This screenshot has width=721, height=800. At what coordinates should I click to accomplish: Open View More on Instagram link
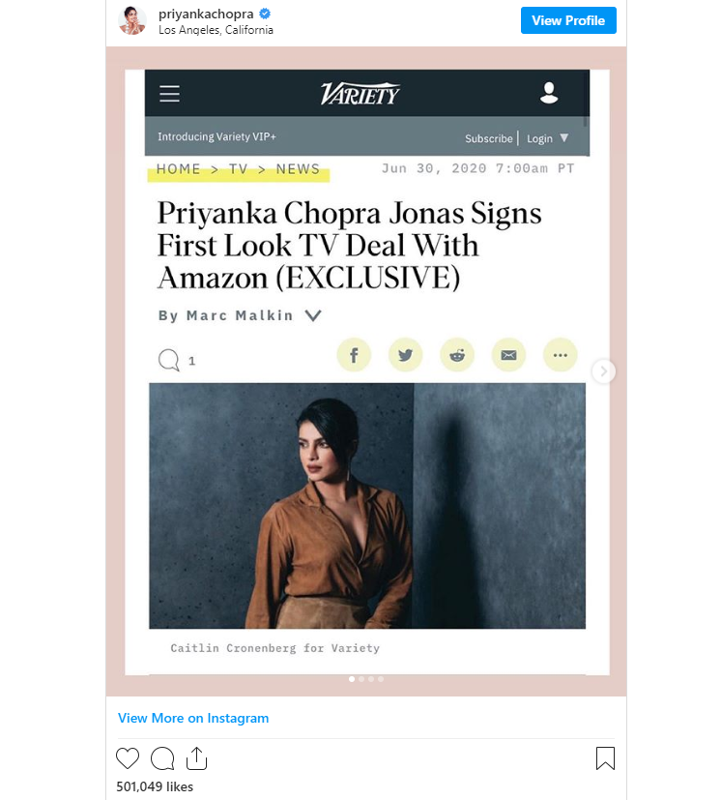tap(193, 718)
